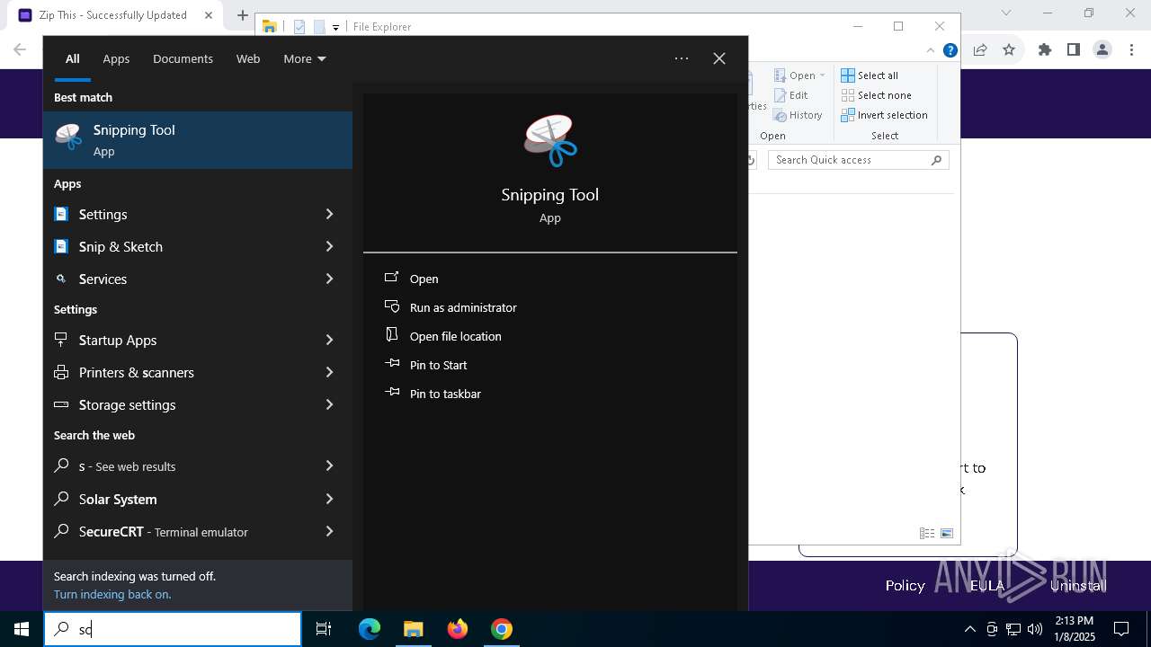The height and width of the screenshot is (647, 1151).
Task: Expand 's - See web results' arrow
Action: coord(329,465)
